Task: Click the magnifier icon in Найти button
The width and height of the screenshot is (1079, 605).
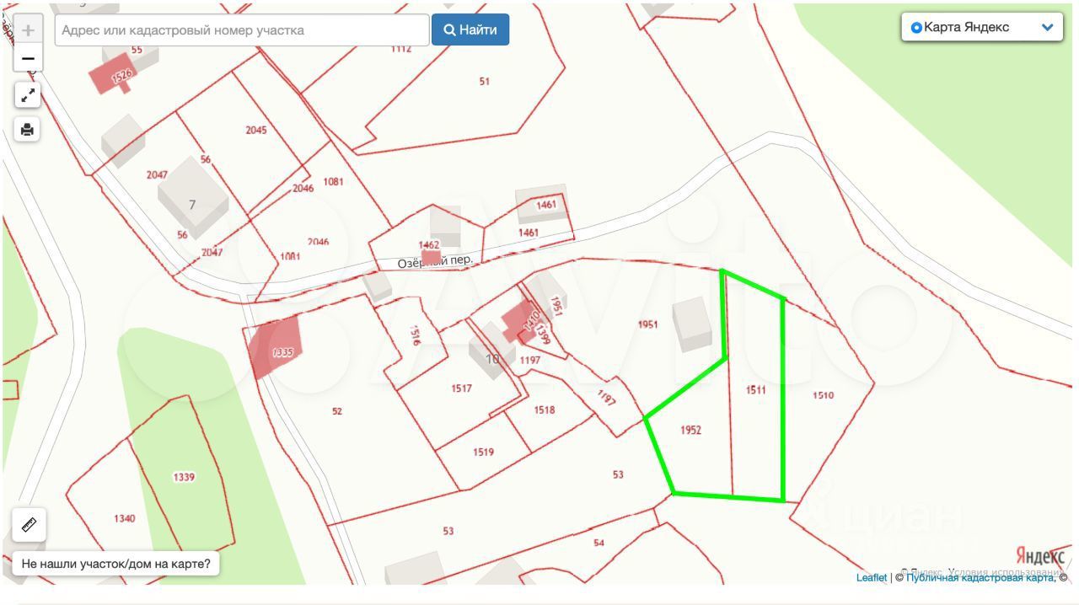Action: click(x=450, y=30)
